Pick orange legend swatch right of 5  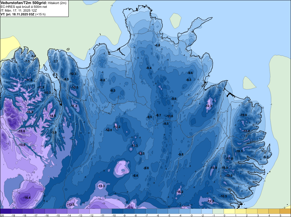pyautogui.click(x=285, y=211)
